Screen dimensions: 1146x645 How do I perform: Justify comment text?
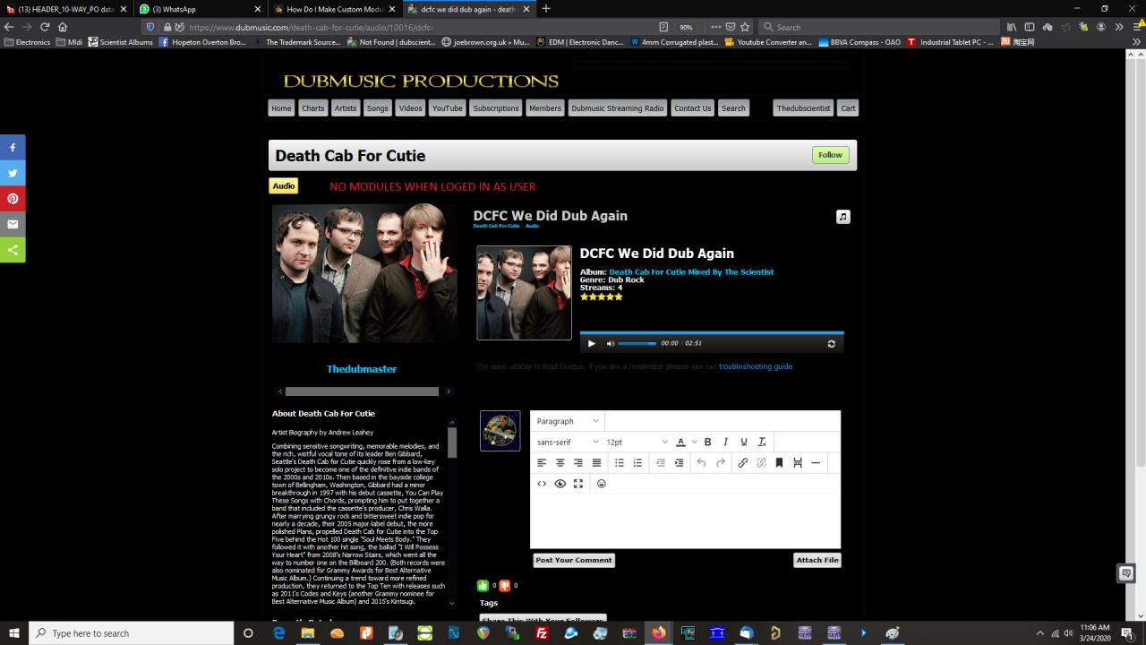pos(597,463)
